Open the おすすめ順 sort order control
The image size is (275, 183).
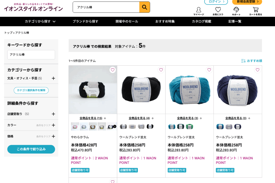pyautogui.click(x=251, y=61)
